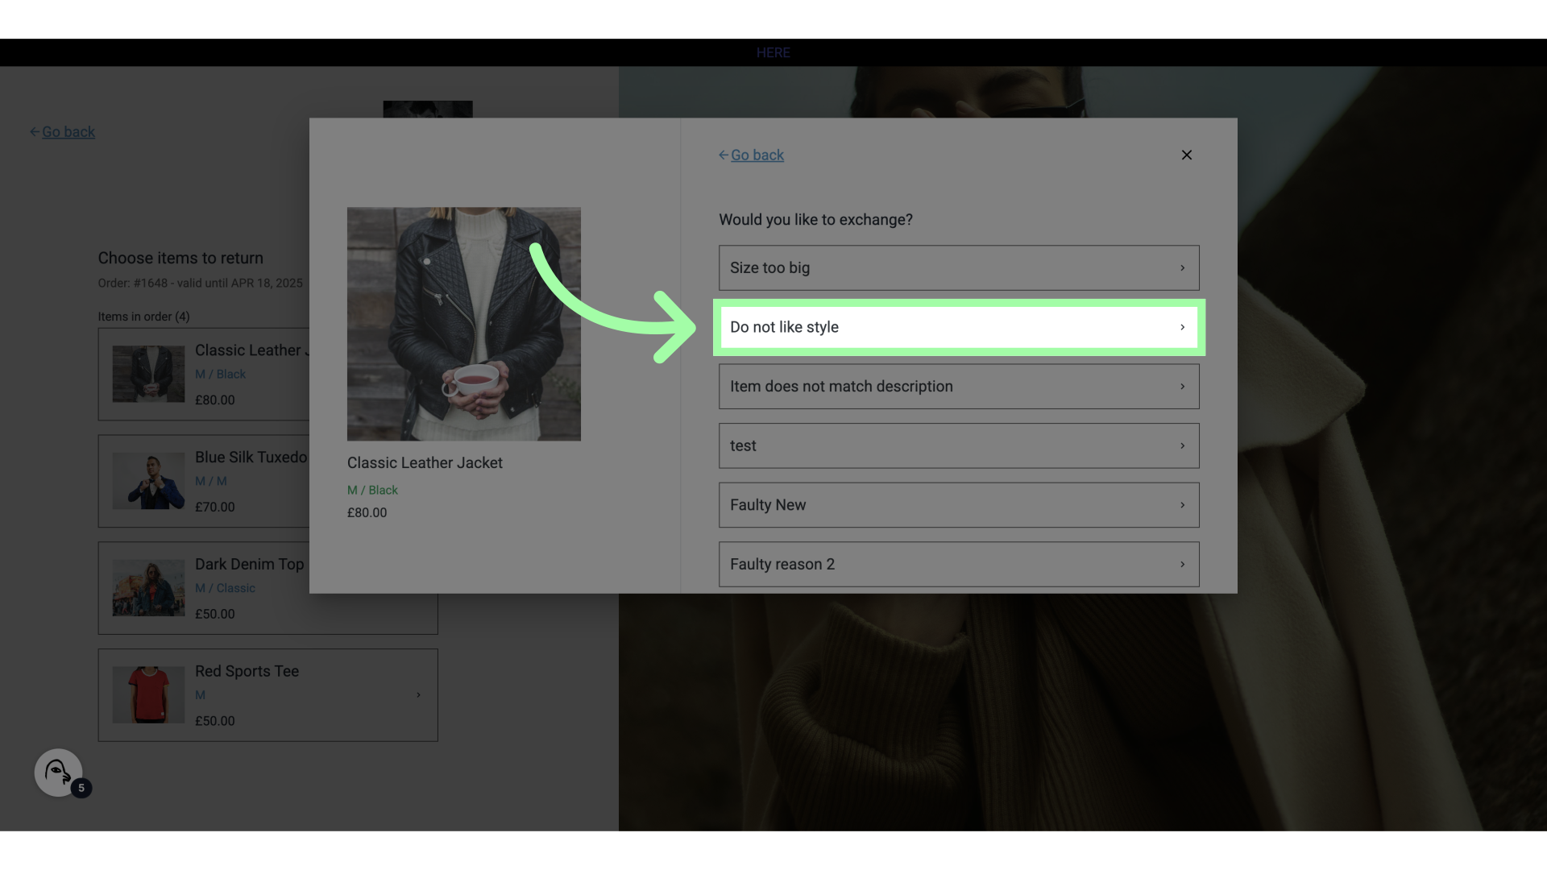Open chevron on Red Sports Tee row
The image size is (1547, 870).
tap(418, 694)
